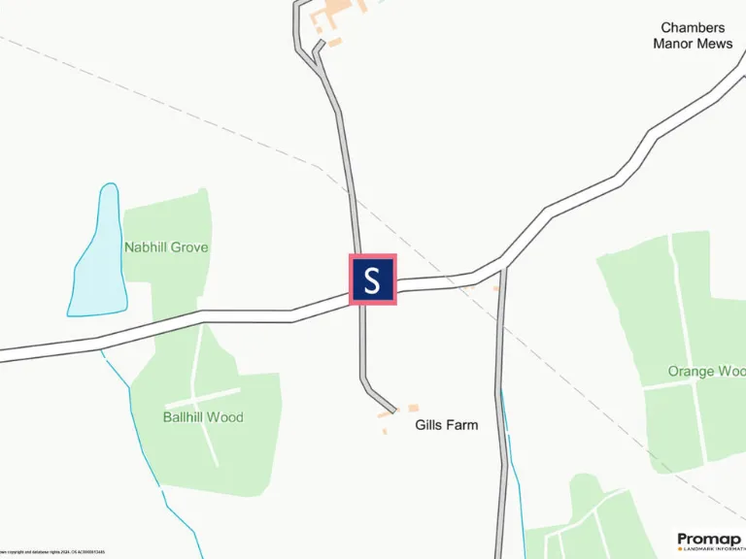Click the Chambers Manor Mews label
The image size is (746, 559).
pyautogui.click(x=693, y=36)
